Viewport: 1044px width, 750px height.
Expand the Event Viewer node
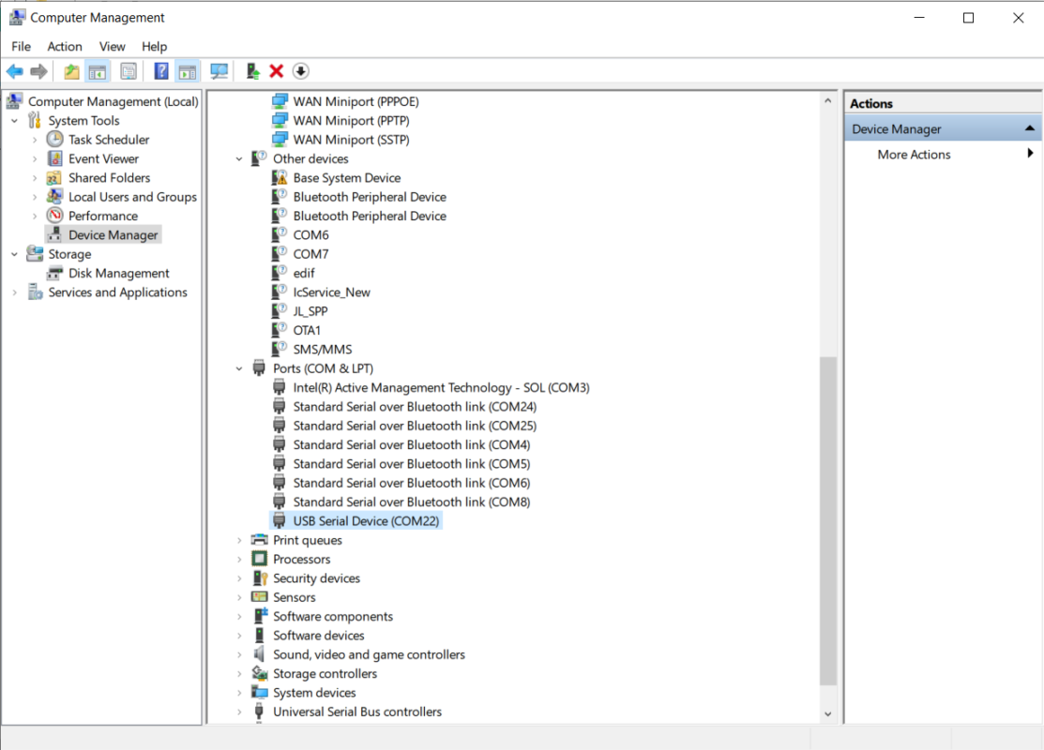(x=35, y=159)
